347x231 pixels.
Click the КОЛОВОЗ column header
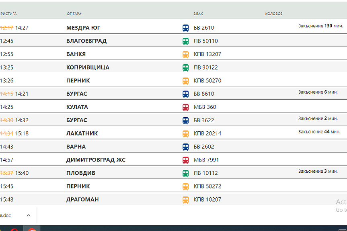pos(274,14)
